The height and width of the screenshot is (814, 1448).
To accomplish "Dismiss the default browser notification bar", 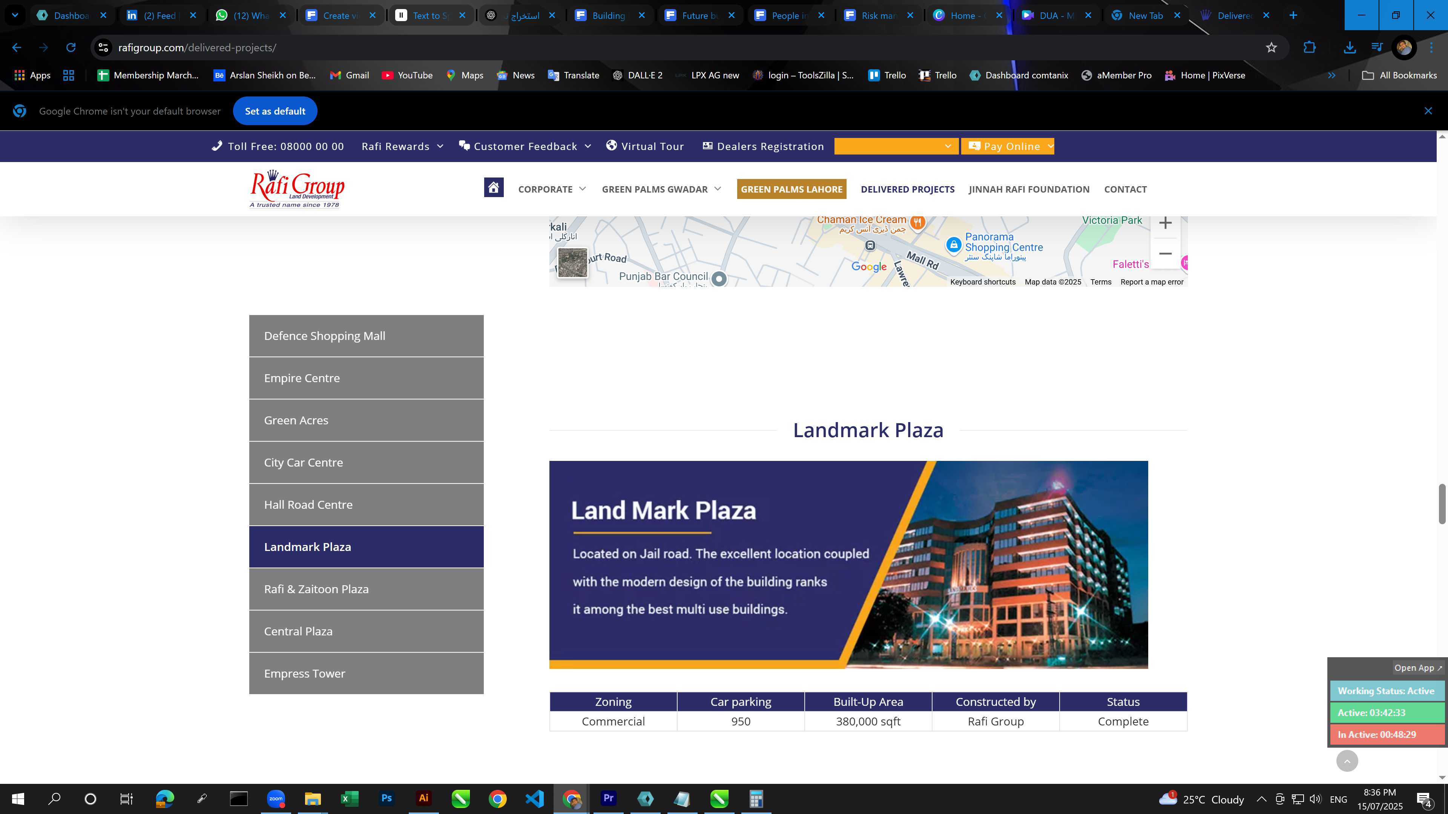I will [x=1428, y=111].
